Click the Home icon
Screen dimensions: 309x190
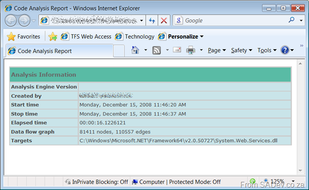point(135,50)
